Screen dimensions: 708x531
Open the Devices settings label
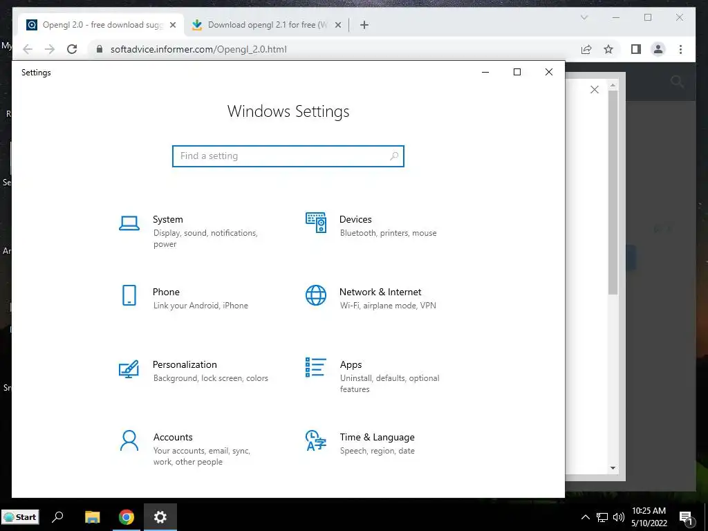click(x=355, y=219)
